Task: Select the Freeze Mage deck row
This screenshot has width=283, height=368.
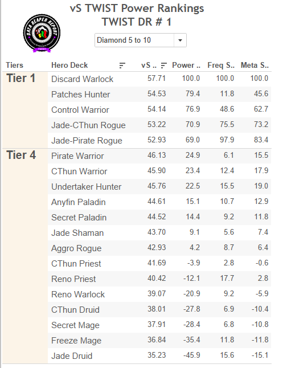Action: tap(159, 340)
